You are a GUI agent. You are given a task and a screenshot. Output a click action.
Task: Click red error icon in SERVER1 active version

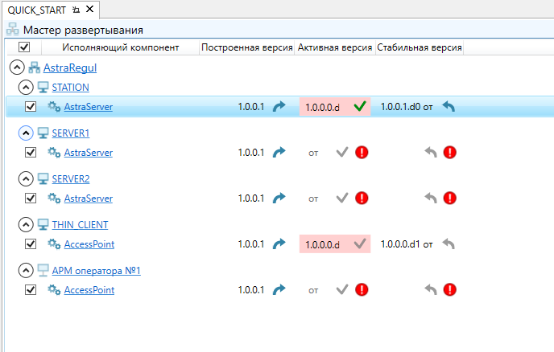click(362, 152)
